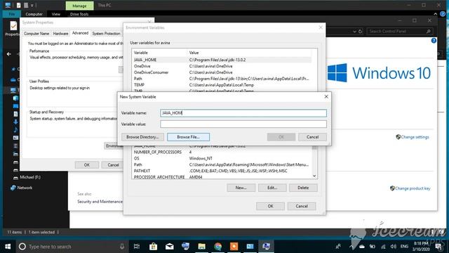Click Edit... under system variables
Viewport: 449px width, 253px height.
pyautogui.click(x=272, y=188)
